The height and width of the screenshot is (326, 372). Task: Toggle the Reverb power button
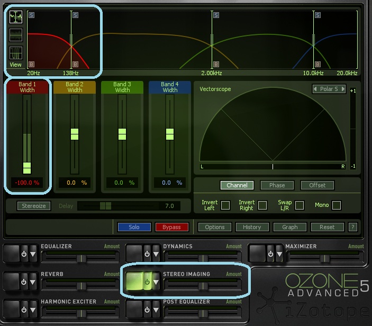[24, 282]
